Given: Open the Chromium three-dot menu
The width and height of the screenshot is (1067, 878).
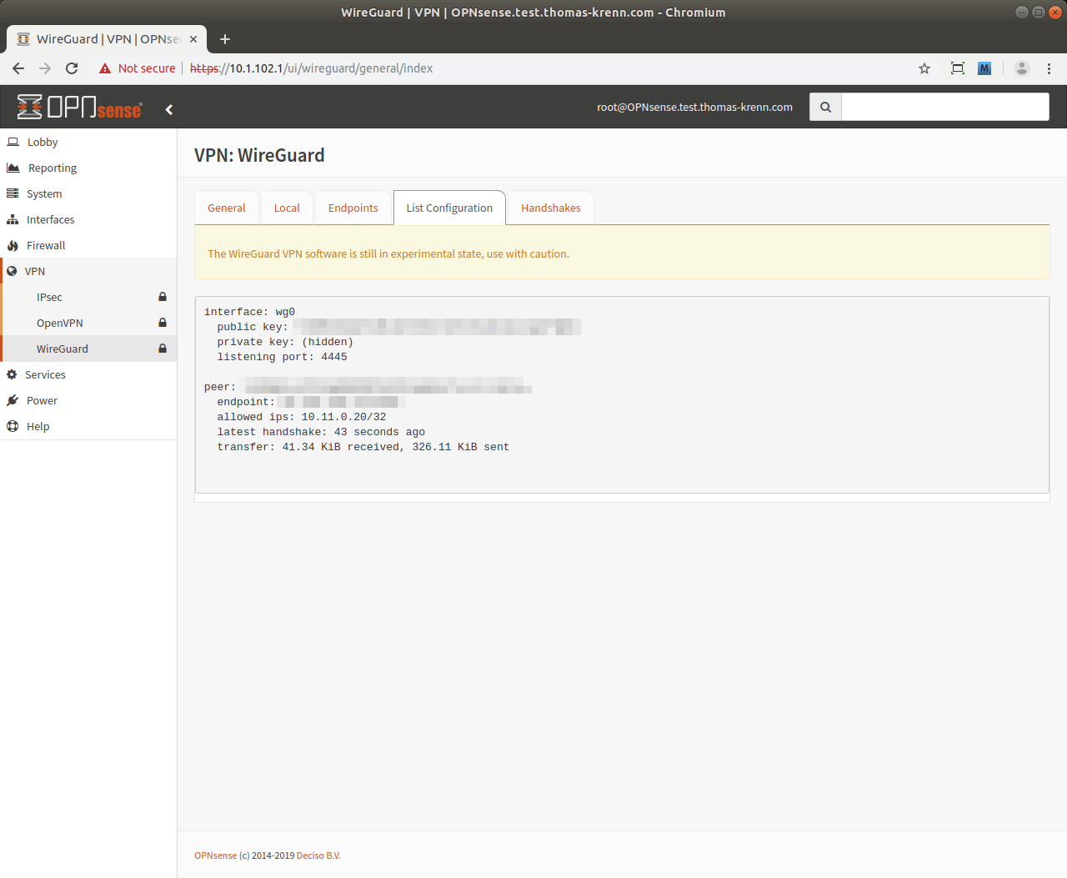Looking at the screenshot, I should point(1049,68).
